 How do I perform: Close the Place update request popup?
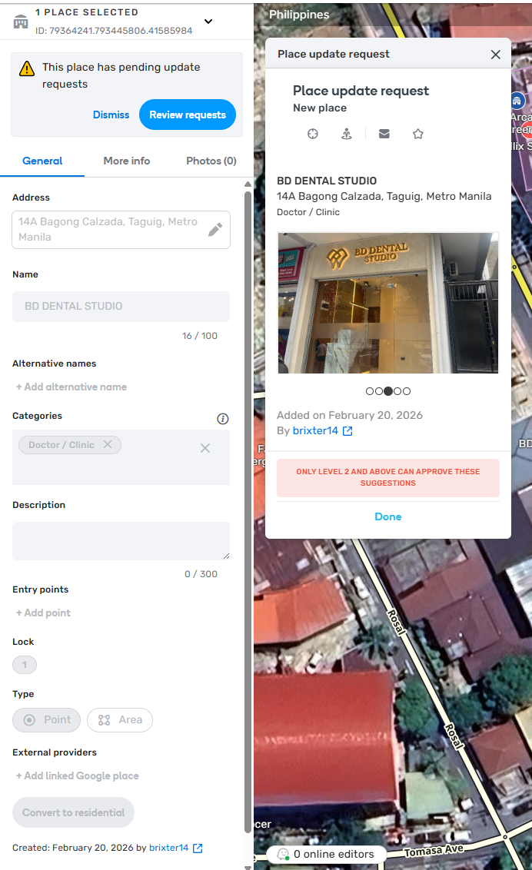[496, 55]
